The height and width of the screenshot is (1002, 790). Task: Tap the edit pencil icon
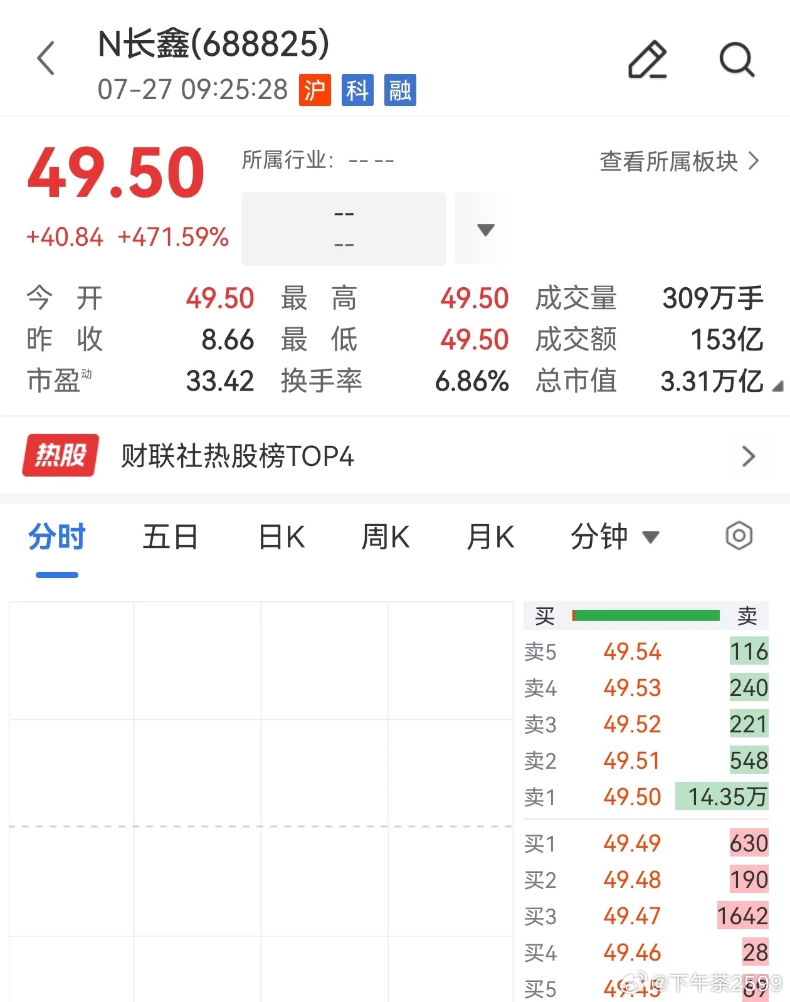pos(648,60)
